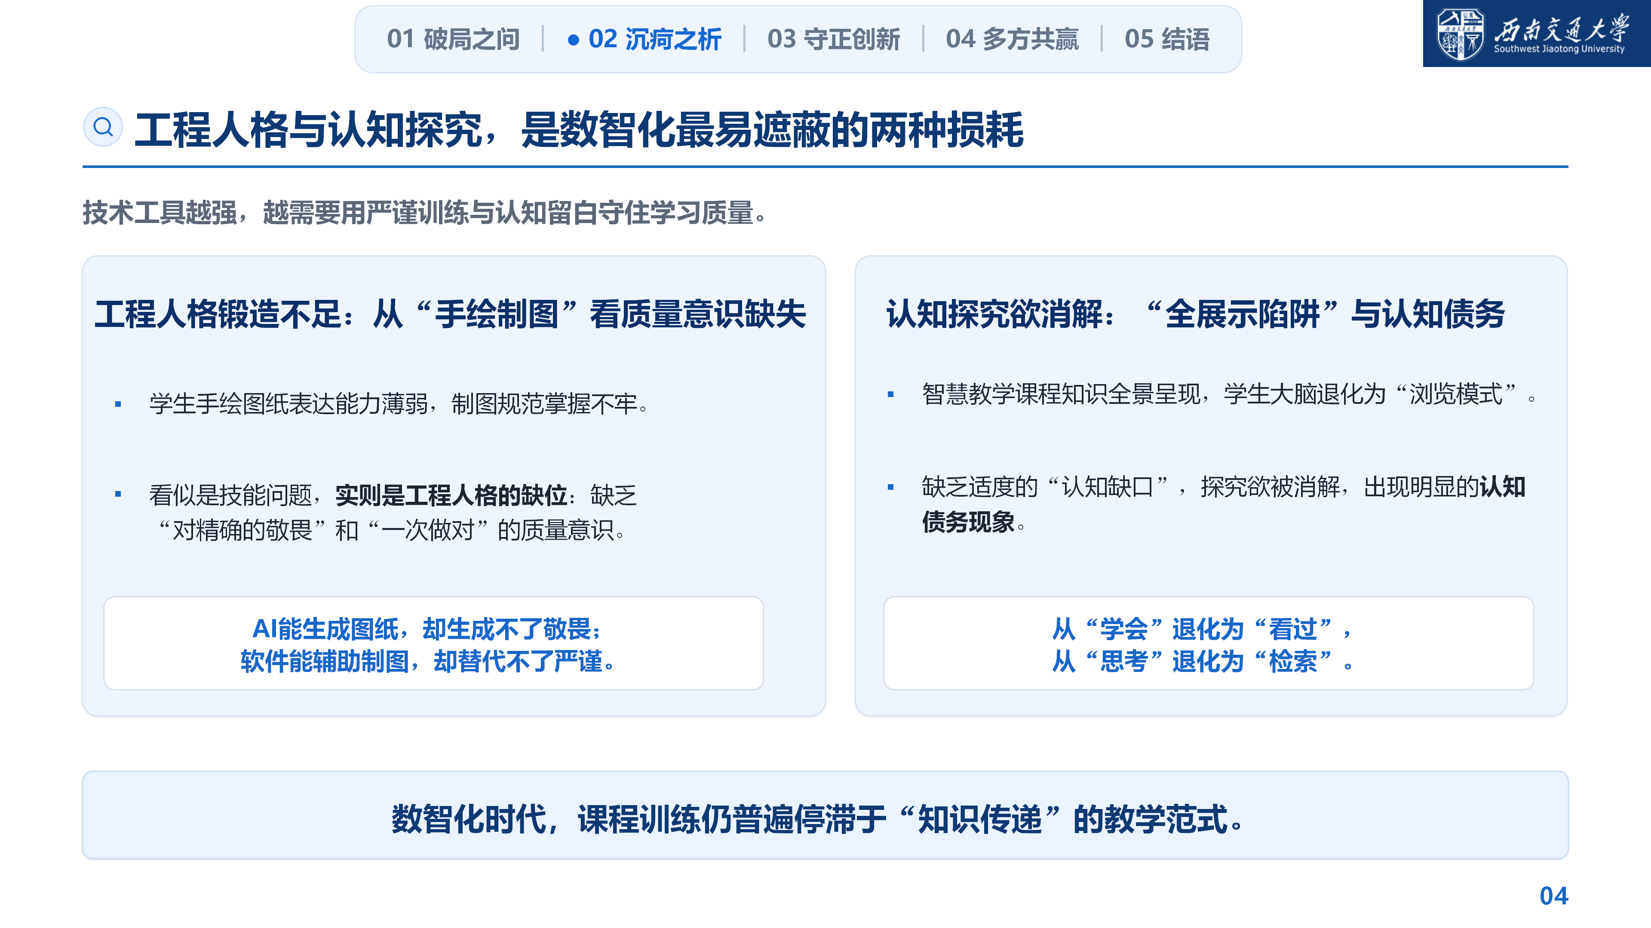The width and height of the screenshot is (1651, 928).
Task: Click the callout 从“学会”退化为“看过”
Action: 1203,629
